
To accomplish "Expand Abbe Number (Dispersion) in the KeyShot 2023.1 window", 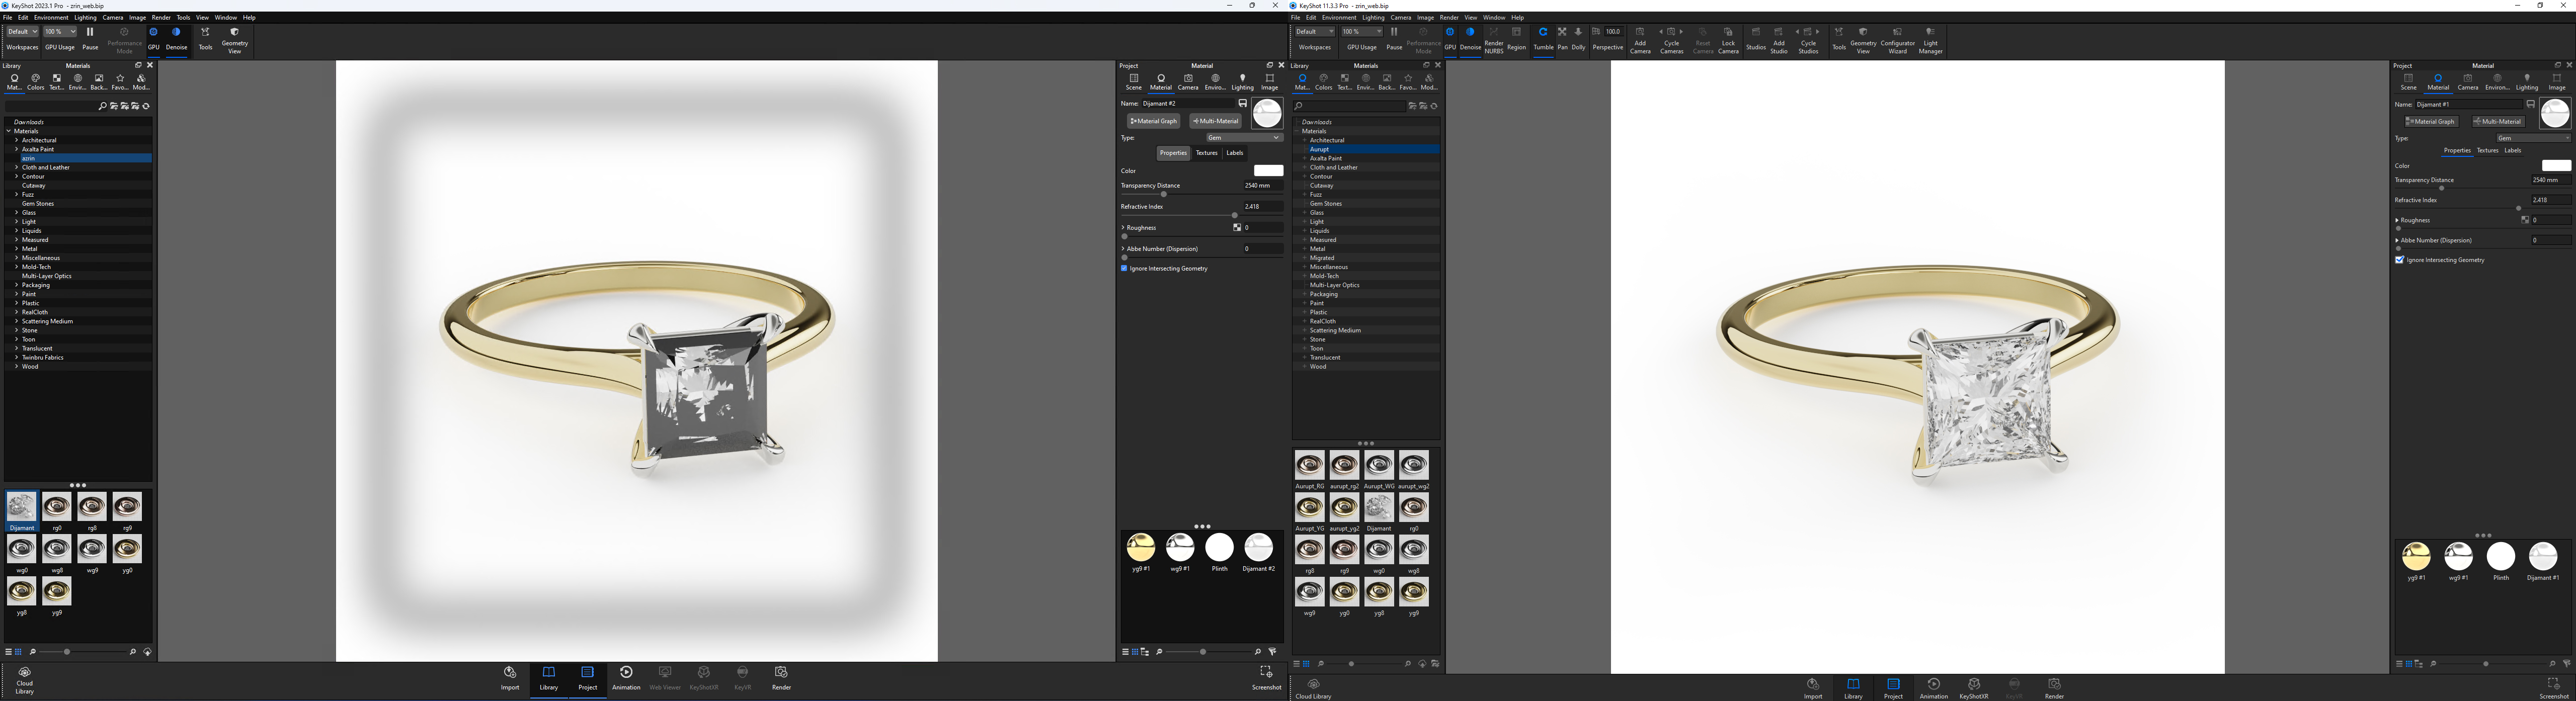I will click(1123, 249).
